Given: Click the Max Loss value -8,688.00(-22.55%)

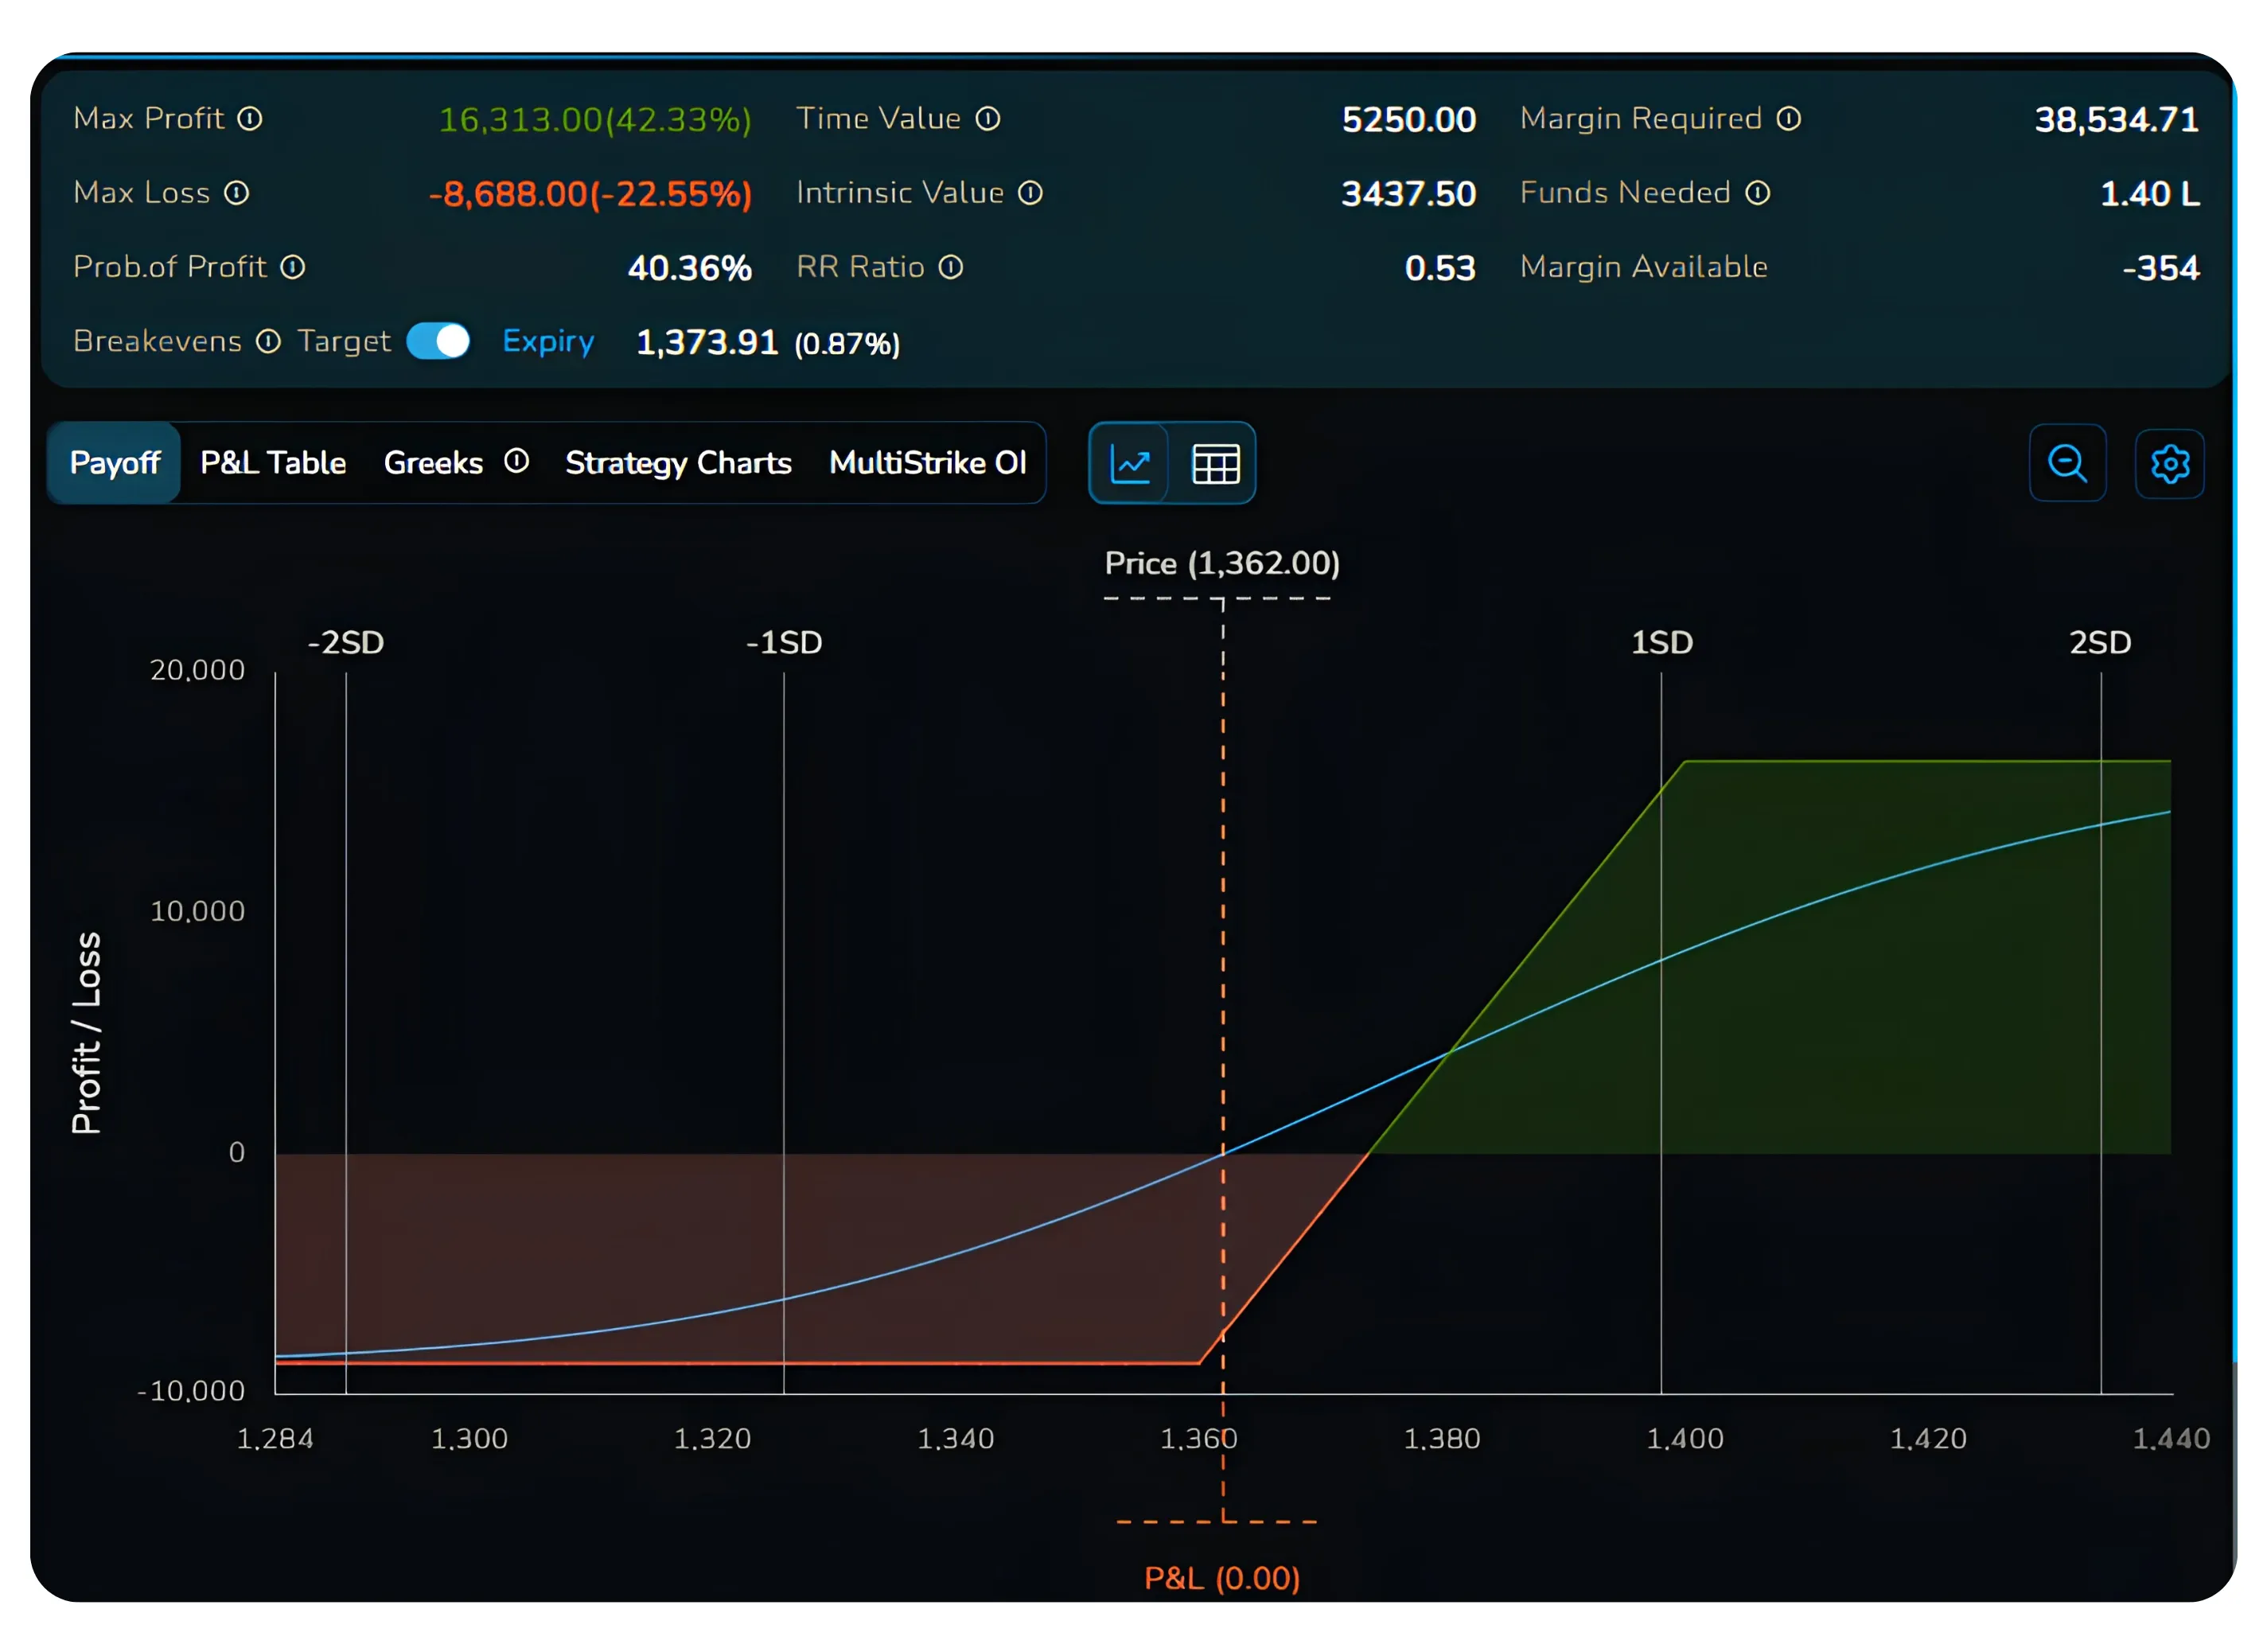Looking at the screenshot, I should (x=590, y=194).
